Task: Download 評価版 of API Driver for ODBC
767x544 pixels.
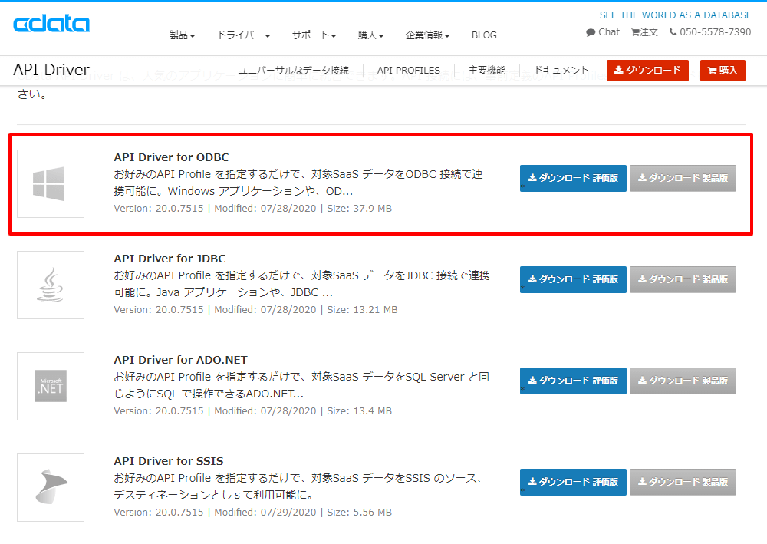Action: point(573,178)
